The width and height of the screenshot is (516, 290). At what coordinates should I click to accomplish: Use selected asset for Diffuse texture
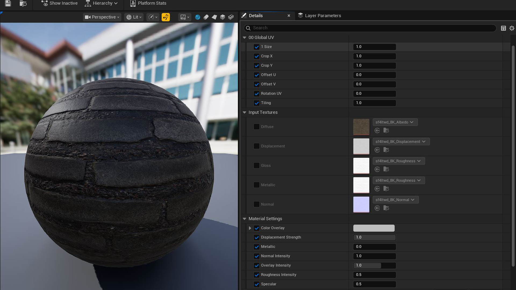click(377, 130)
